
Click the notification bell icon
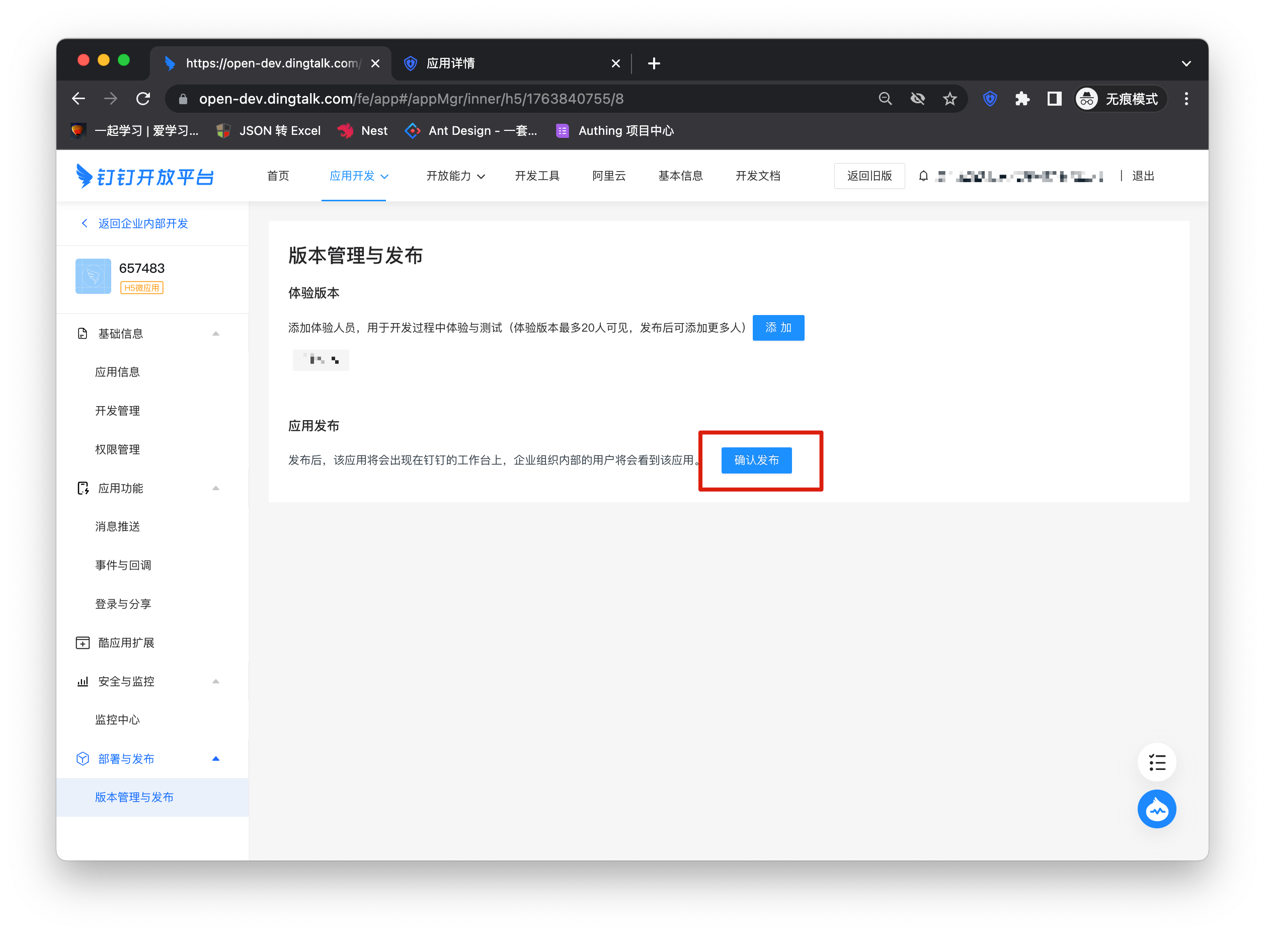click(922, 176)
